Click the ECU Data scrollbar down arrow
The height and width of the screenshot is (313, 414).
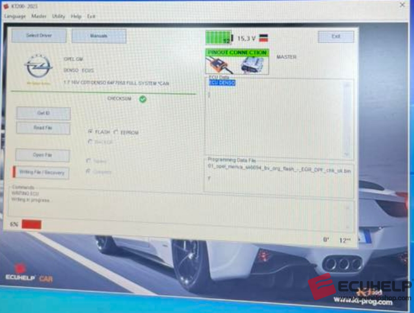tap(347, 154)
